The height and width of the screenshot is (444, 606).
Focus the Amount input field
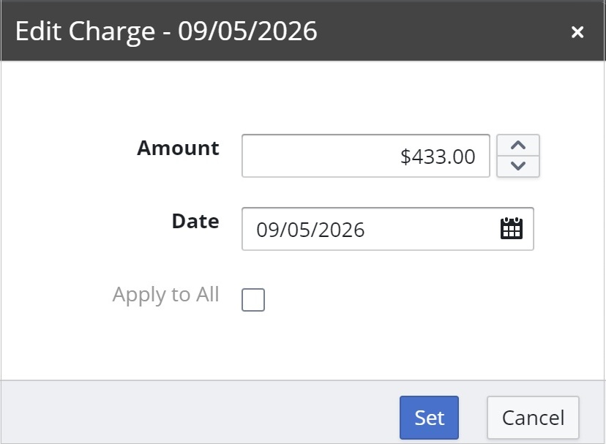(366, 156)
